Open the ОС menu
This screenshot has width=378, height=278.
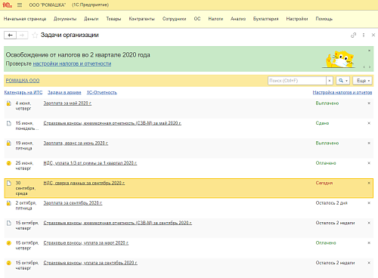click(197, 19)
